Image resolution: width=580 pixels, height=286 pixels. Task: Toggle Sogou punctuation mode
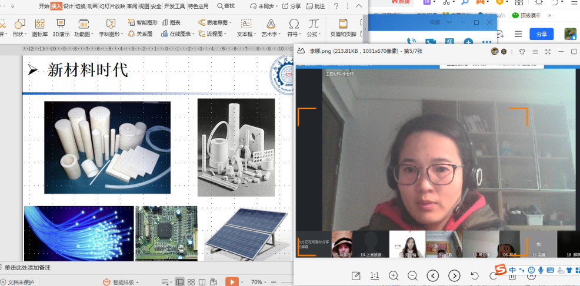[522, 270]
